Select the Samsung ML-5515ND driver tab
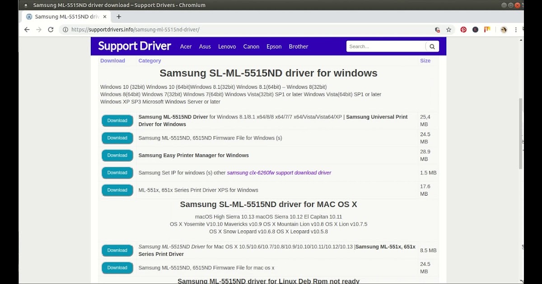 click(67, 17)
